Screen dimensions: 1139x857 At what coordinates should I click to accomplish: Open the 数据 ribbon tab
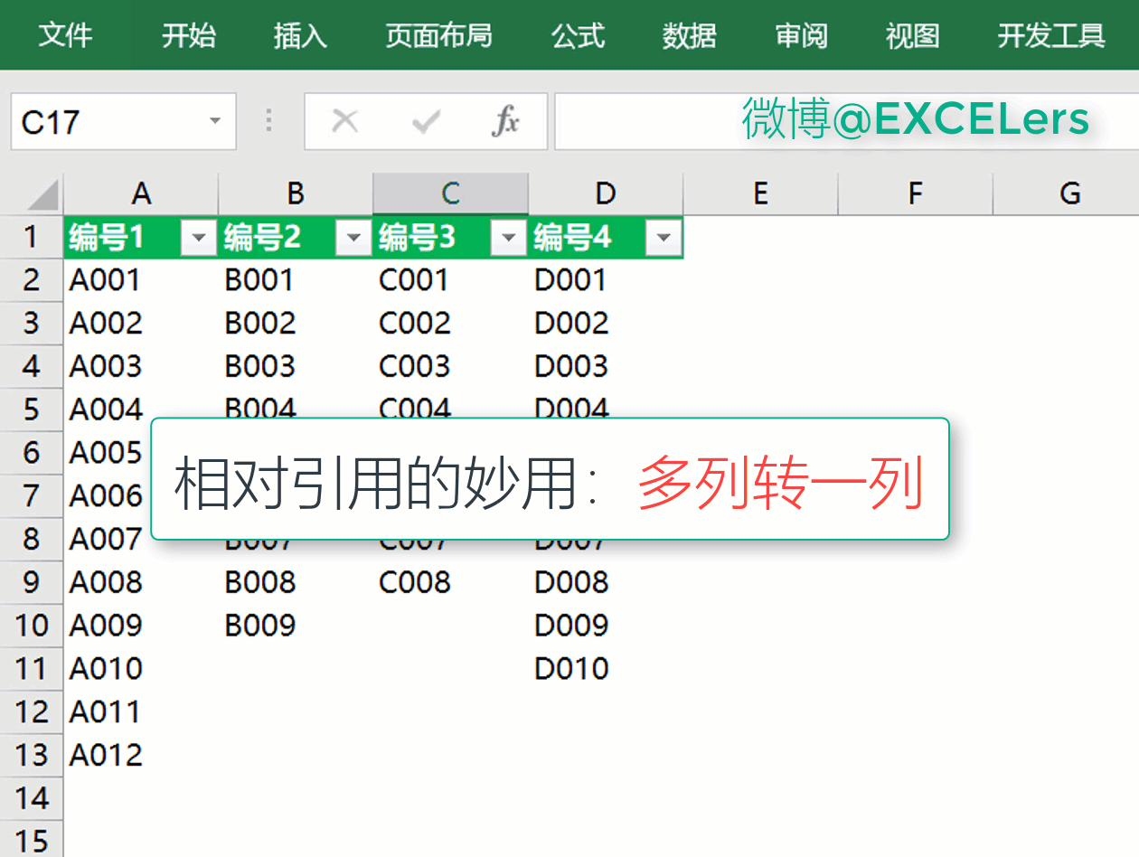(x=689, y=35)
